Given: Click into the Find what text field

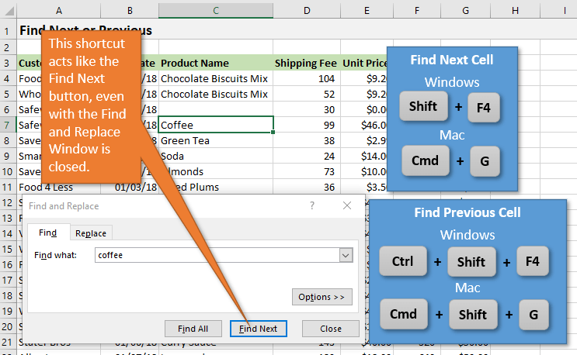Looking at the screenshot, I should pos(216,255).
